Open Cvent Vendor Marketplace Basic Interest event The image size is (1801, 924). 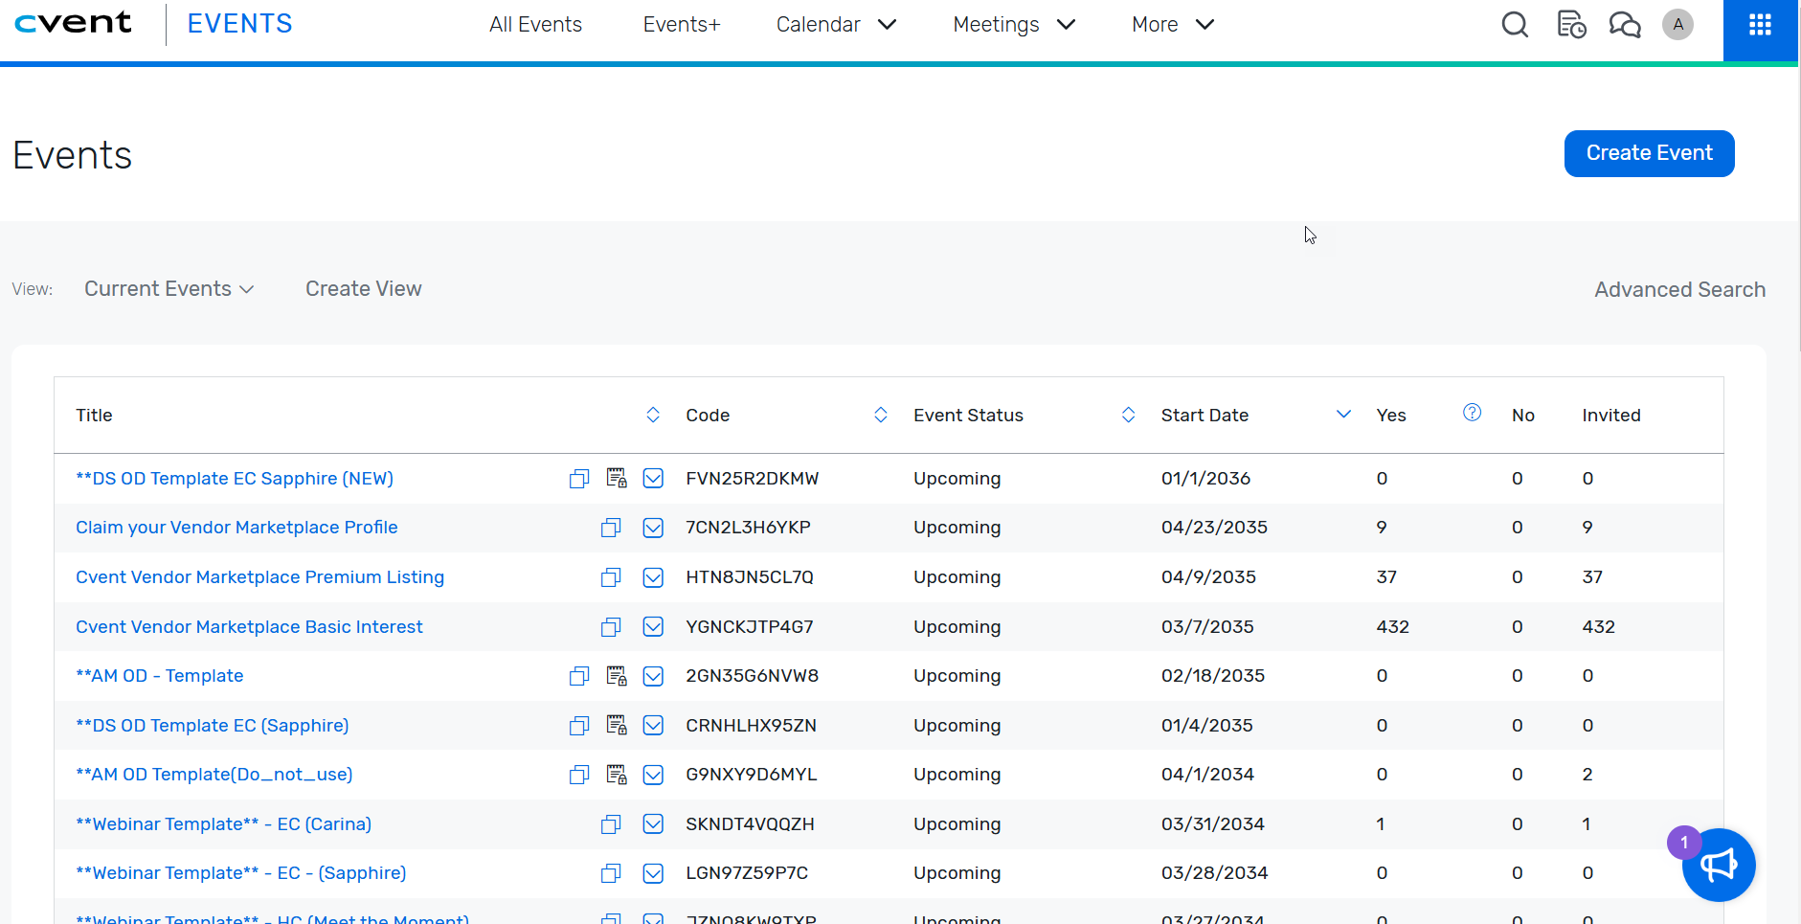[x=249, y=626]
